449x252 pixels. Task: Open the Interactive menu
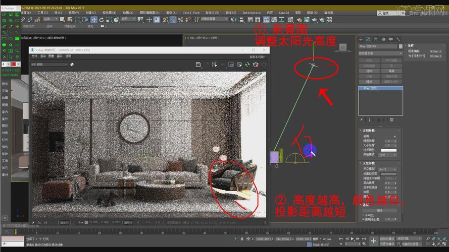pos(252,13)
